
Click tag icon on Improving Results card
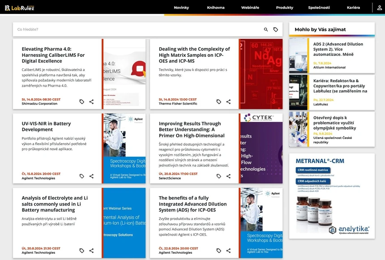219,176
